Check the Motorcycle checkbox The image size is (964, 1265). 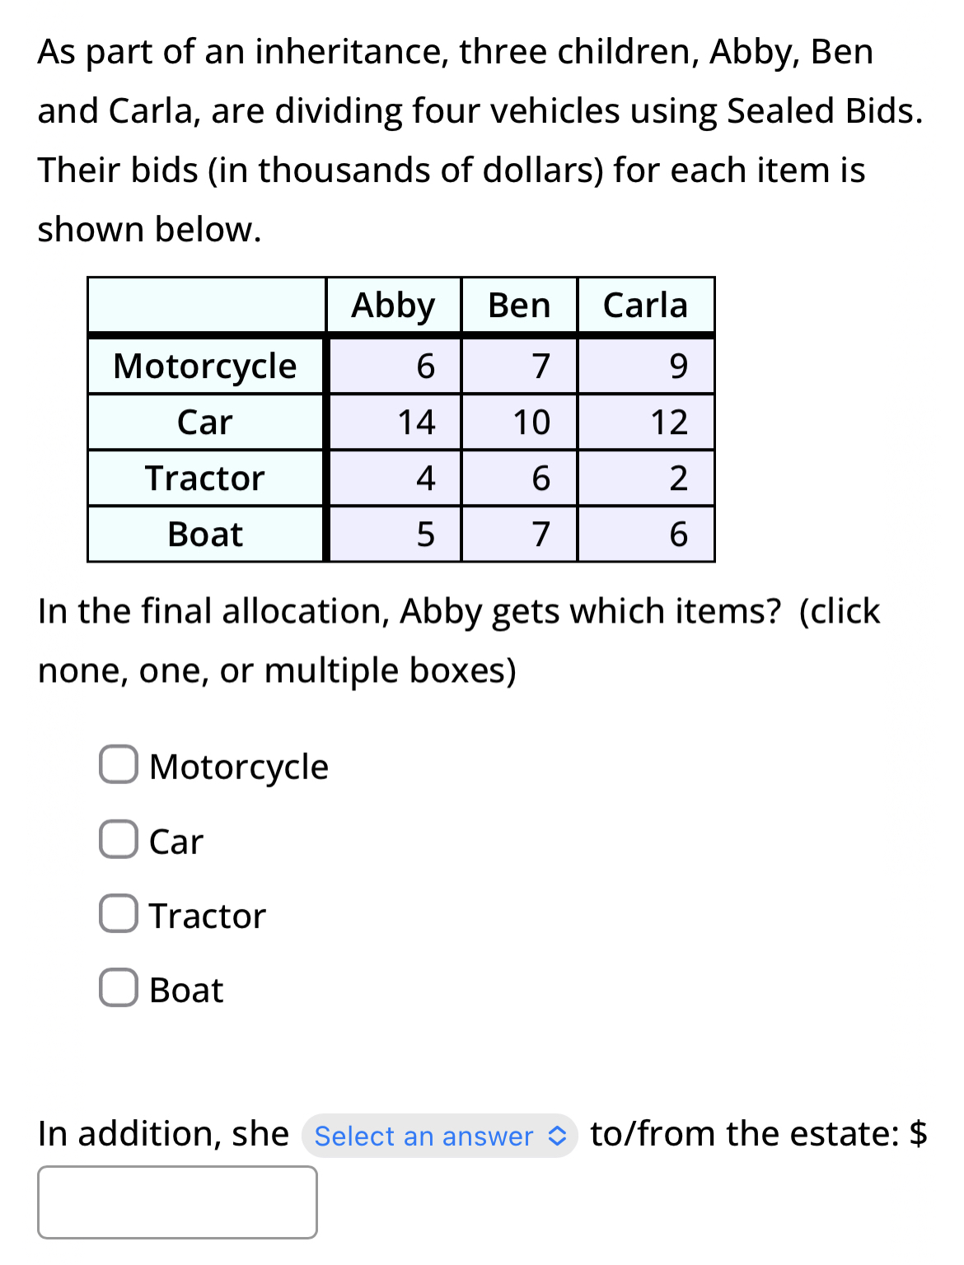(118, 767)
